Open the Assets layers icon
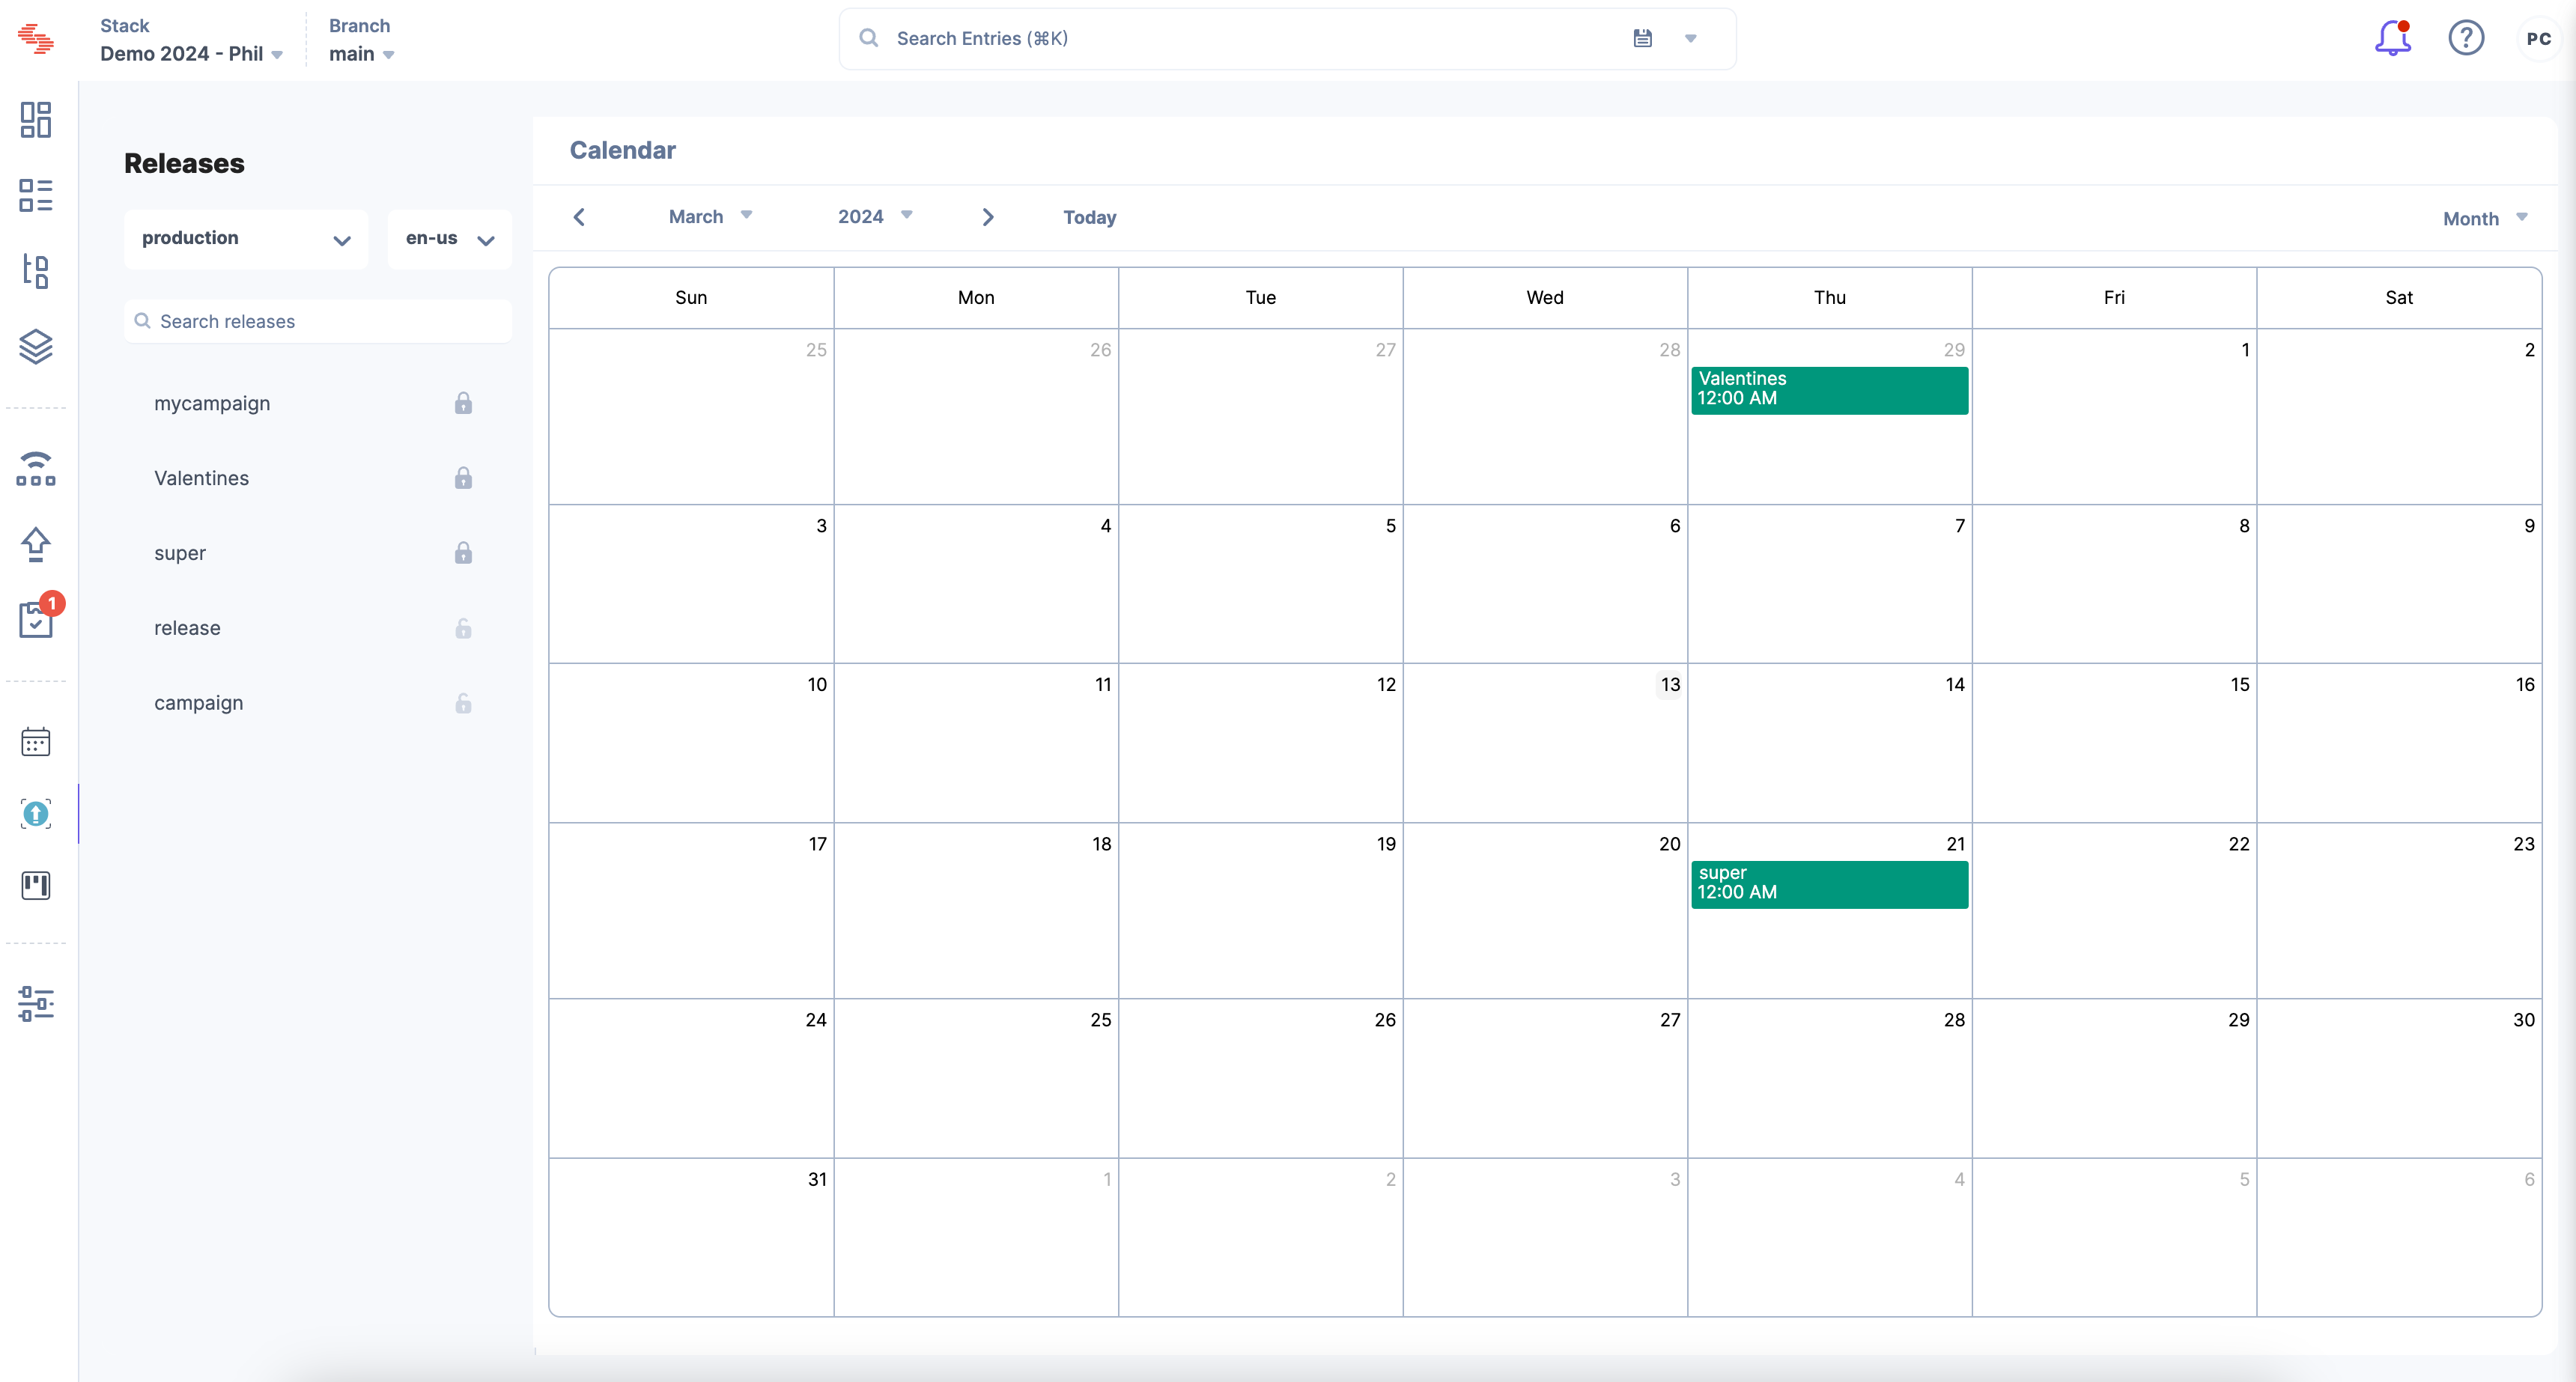The height and width of the screenshot is (1382, 2576). coord(36,346)
